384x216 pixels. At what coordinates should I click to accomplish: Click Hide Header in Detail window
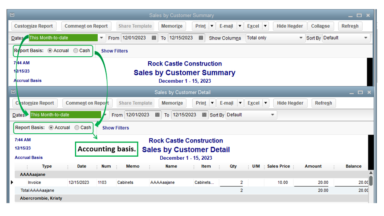[290, 103]
